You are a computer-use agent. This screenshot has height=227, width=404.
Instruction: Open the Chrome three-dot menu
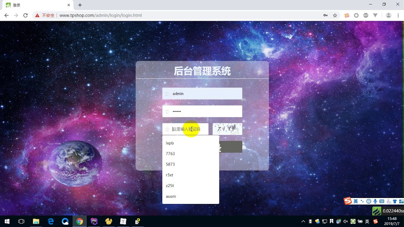click(398, 15)
